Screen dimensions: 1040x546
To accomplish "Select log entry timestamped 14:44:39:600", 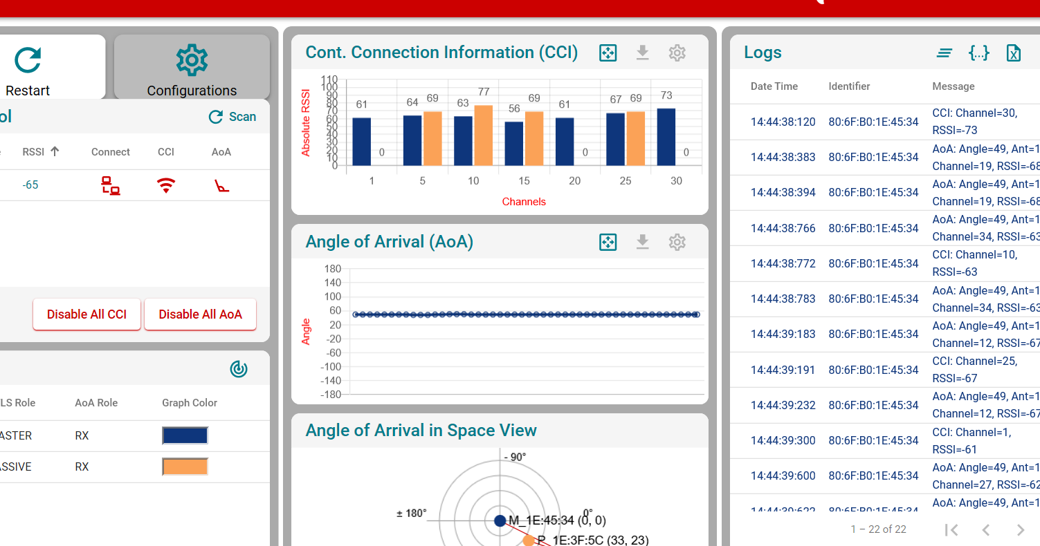I will coord(783,476).
